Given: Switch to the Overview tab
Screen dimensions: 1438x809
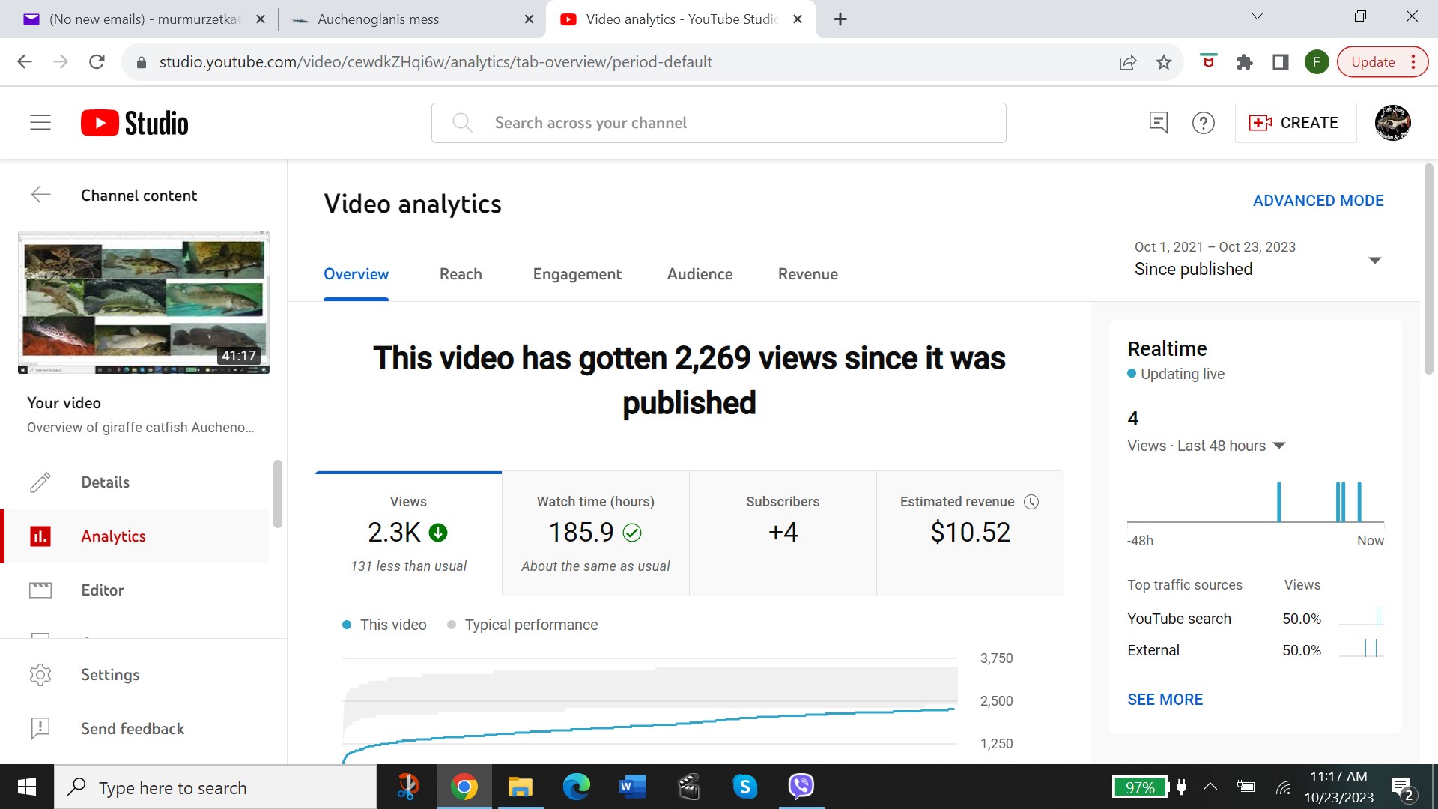Looking at the screenshot, I should 356,274.
